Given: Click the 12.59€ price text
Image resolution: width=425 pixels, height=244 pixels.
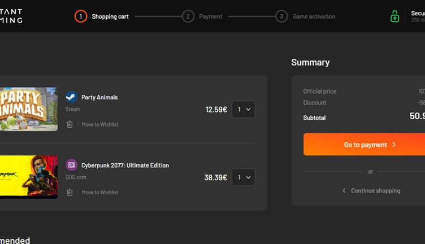Looking at the screenshot, I should click(216, 110).
